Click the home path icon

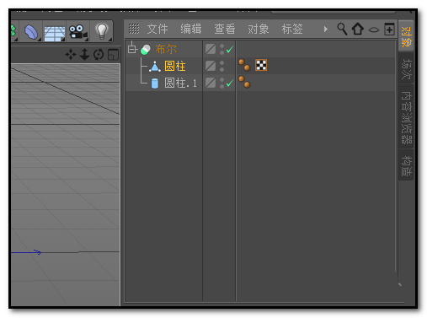click(358, 29)
